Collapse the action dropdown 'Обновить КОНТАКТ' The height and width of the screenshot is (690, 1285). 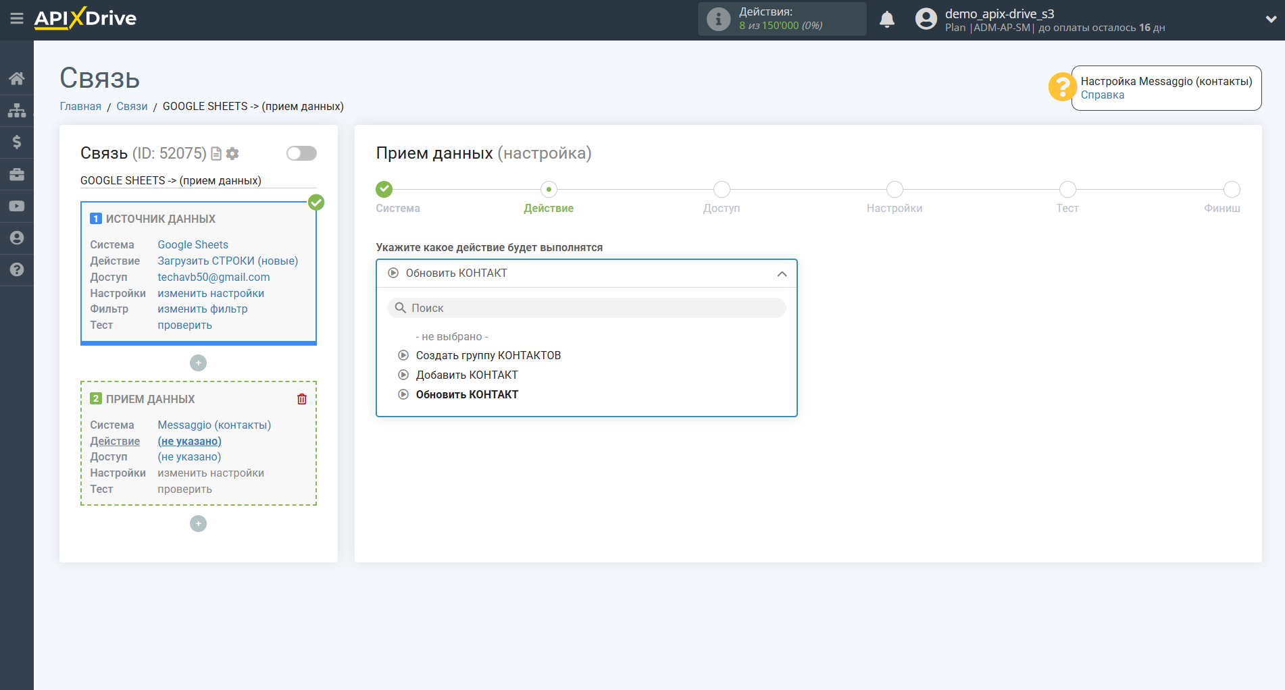[782, 273]
